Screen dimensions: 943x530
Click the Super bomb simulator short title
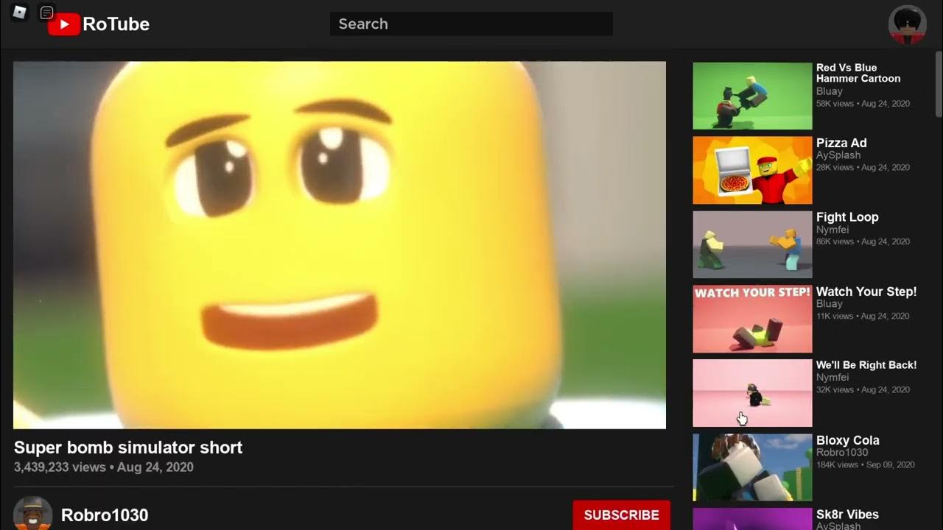(x=128, y=448)
